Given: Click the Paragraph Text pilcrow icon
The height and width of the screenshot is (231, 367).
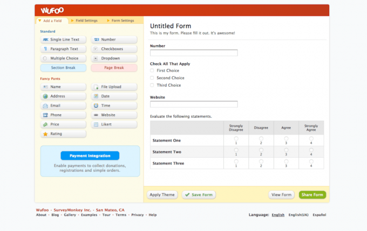Looking at the screenshot, I should click(x=45, y=49).
